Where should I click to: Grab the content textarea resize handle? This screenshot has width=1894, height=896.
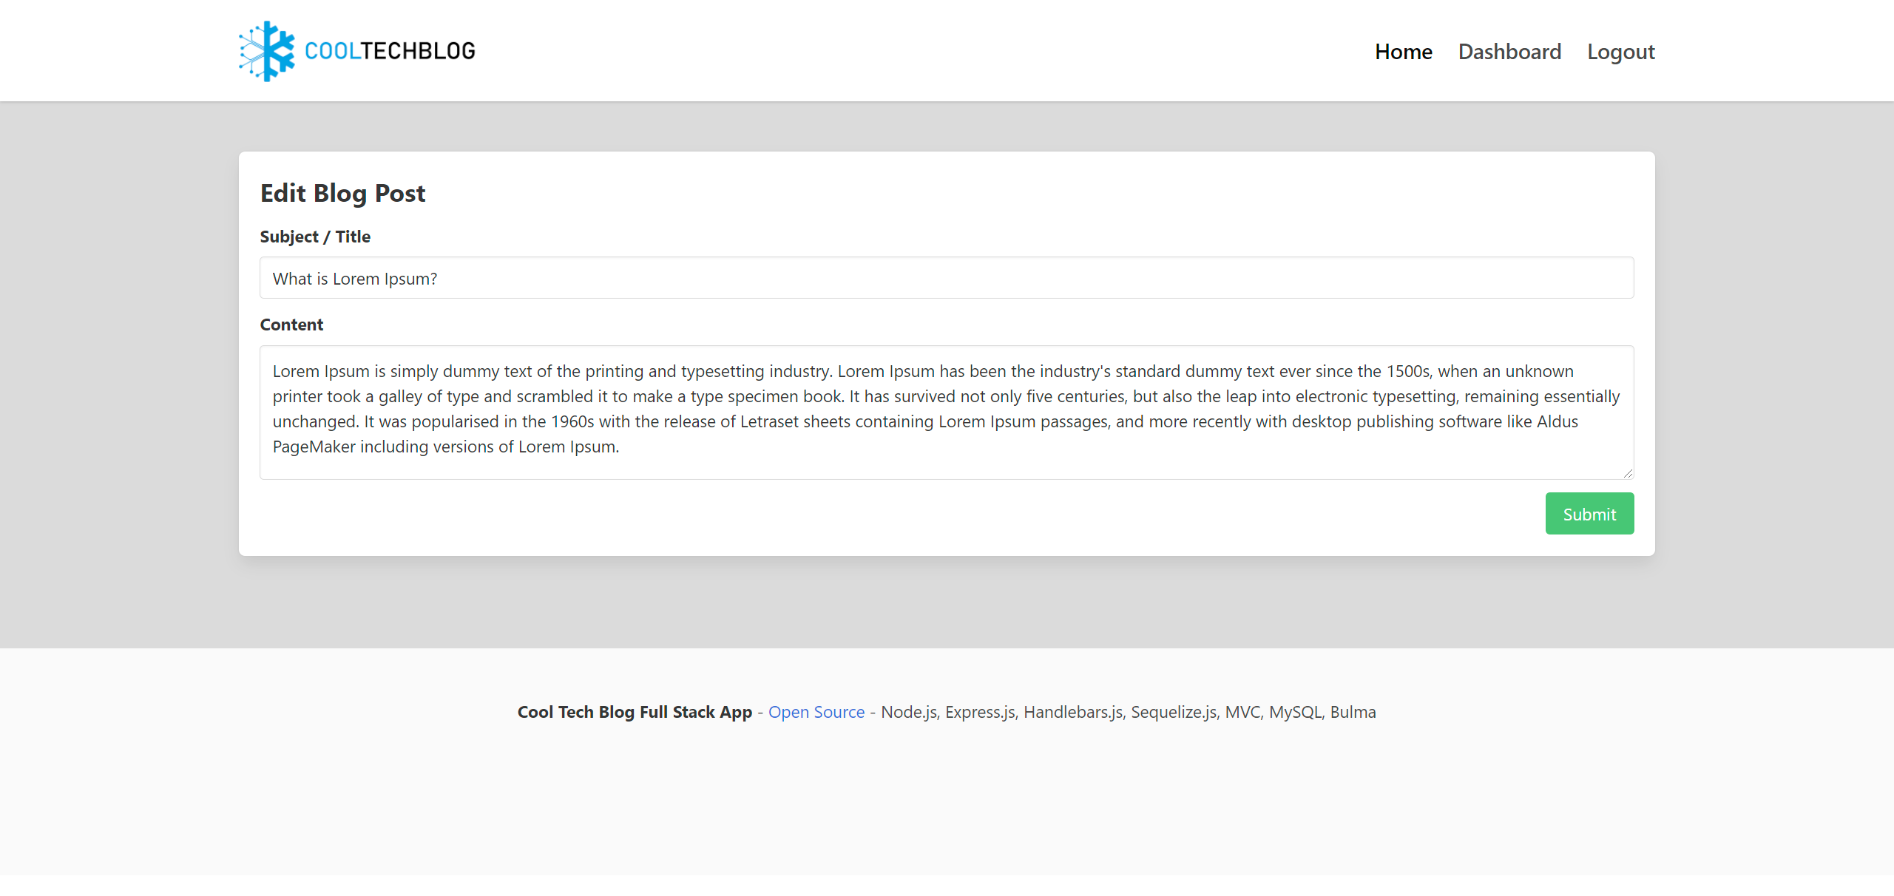[1628, 473]
